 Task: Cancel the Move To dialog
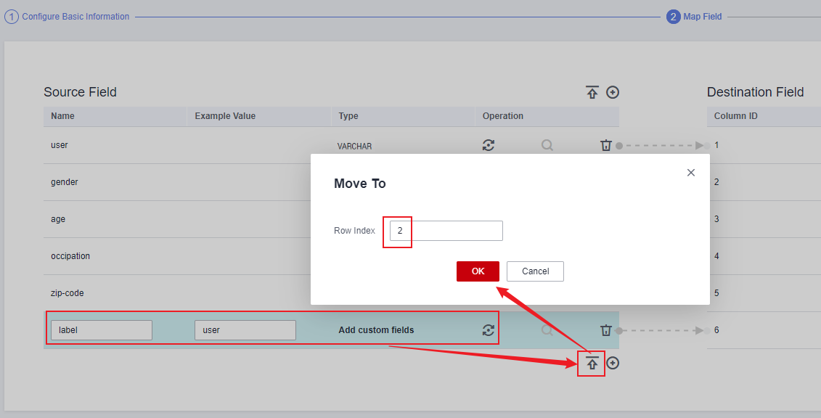point(535,271)
